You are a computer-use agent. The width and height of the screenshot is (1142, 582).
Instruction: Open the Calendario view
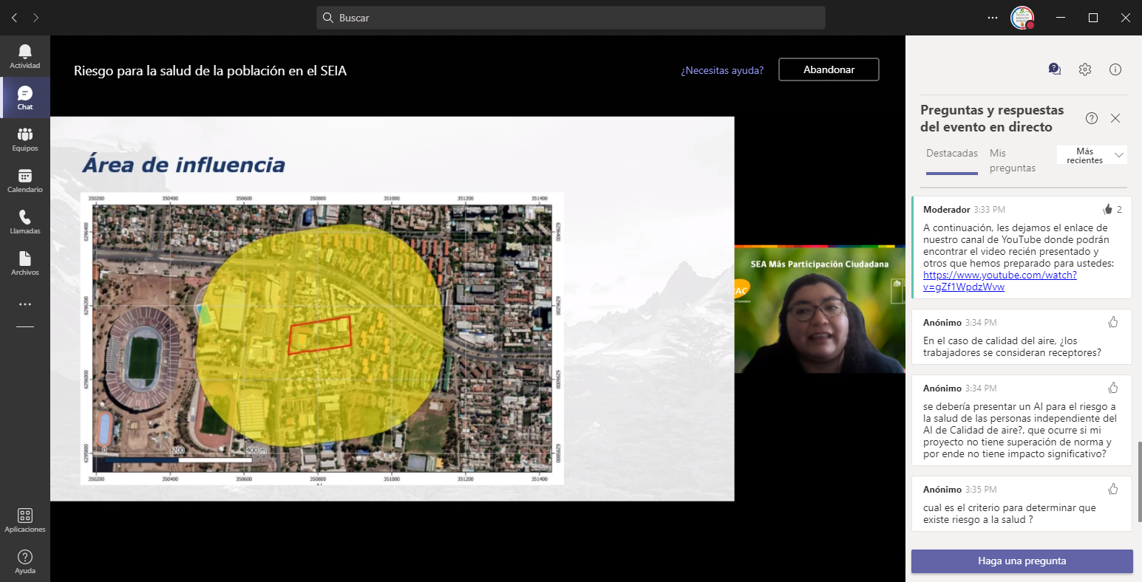tap(25, 180)
